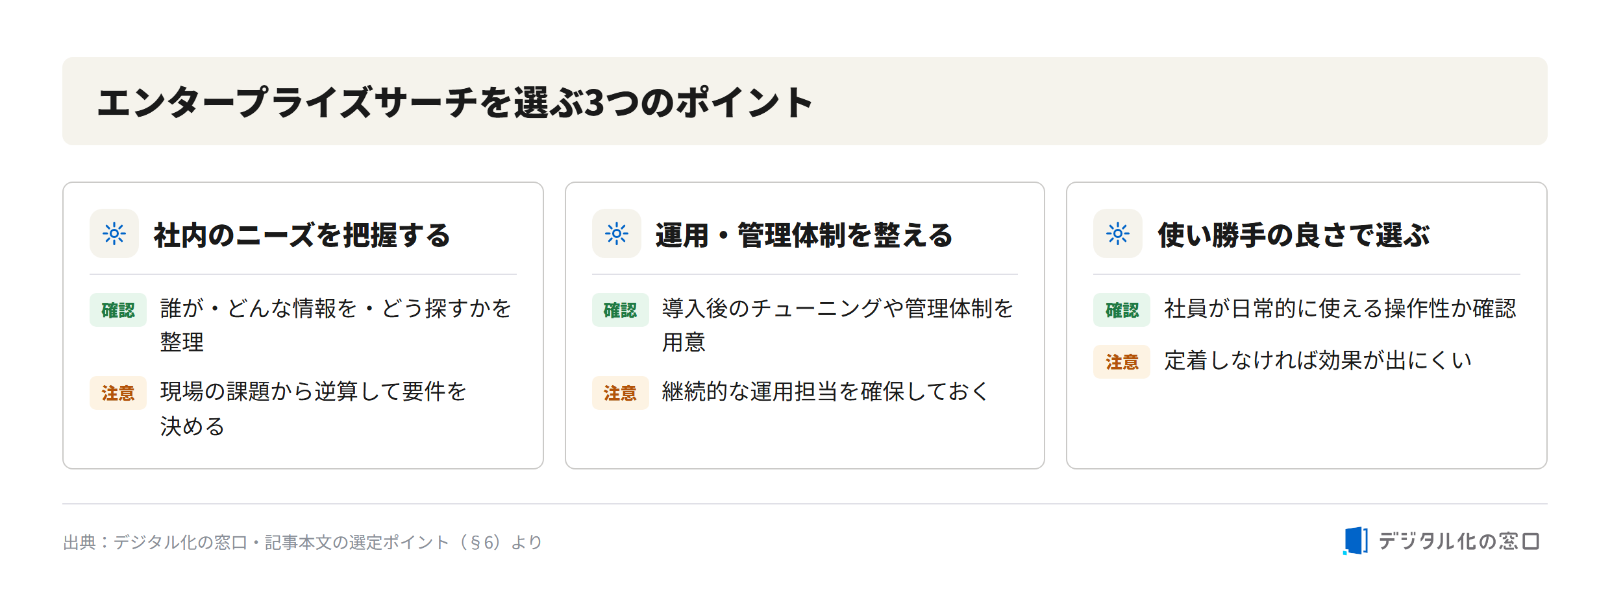This screenshot has height=616, width=1610.
Task: Click the text 継続的な運用担当を確保しておく
Action: tap(825, 392)
